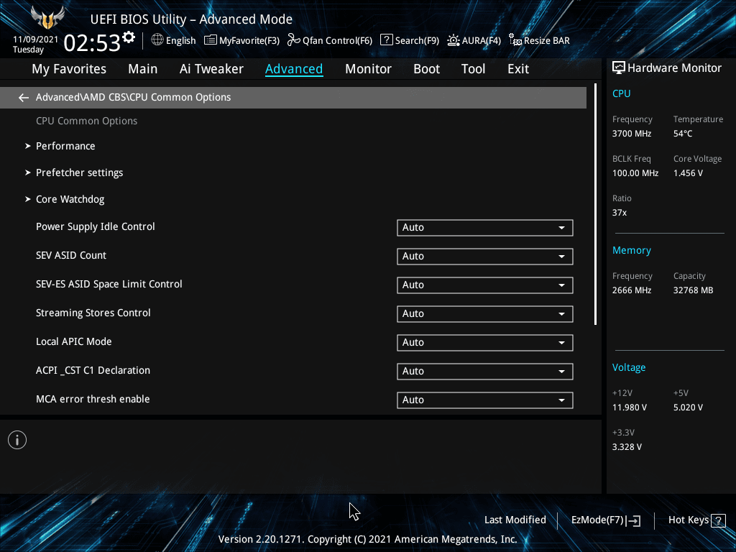Click the Search question mark icon
736x552 pixels.
click(386, 40)
